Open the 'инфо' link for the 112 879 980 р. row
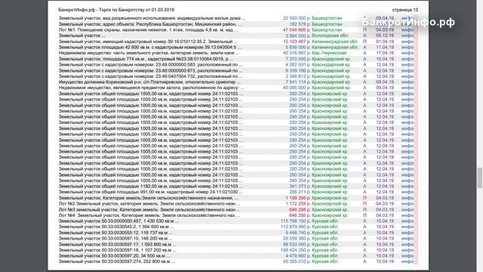 (x=408, y=227)
